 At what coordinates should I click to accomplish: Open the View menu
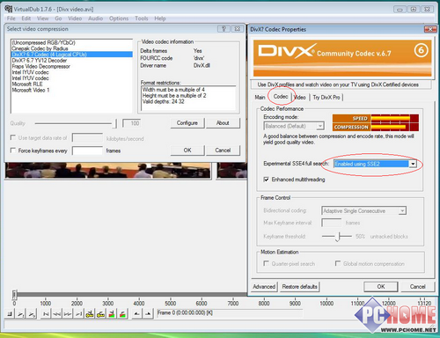pyautogui.click(x=42, y=18)
